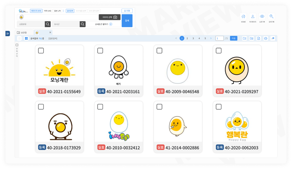Expand detailed conditions with 상세조건 펼치기
This screenshot has height=169, width=292.
point(104,24)
